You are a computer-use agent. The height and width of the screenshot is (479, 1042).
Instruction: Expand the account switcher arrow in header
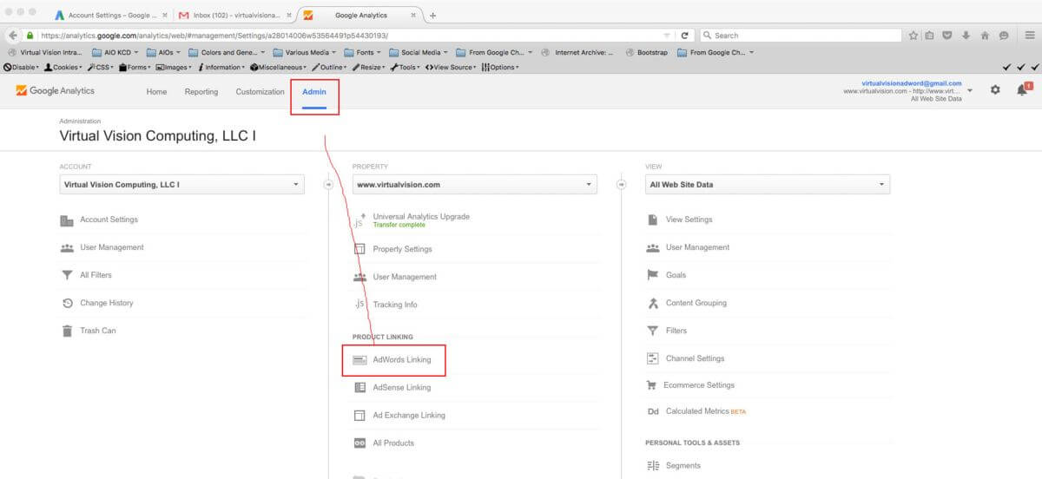(x=970, y=90)
